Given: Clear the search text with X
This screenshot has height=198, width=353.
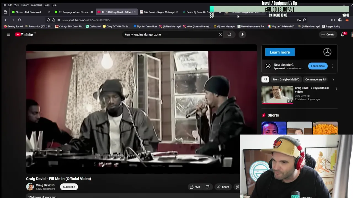Looking at the screenshot, I should click(220, 34).
